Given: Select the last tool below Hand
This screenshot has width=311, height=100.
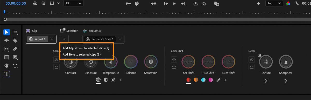Looking at the screenshot, I should pos(7,74).
